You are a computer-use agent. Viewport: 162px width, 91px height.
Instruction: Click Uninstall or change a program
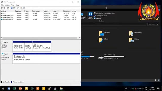pos(104,13)
